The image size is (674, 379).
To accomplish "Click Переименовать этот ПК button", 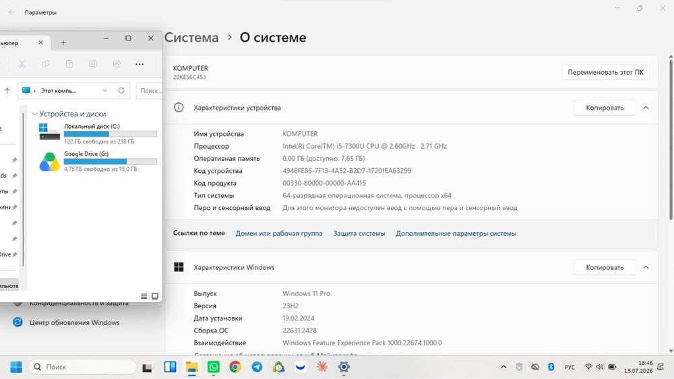I will 605,72.
